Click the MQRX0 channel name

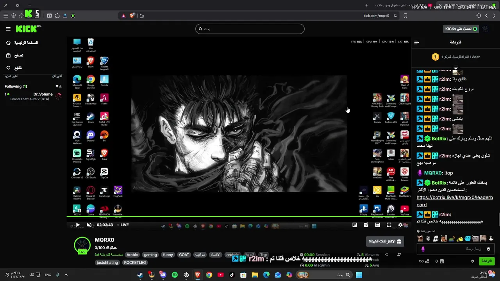click(x=104, y=240)
